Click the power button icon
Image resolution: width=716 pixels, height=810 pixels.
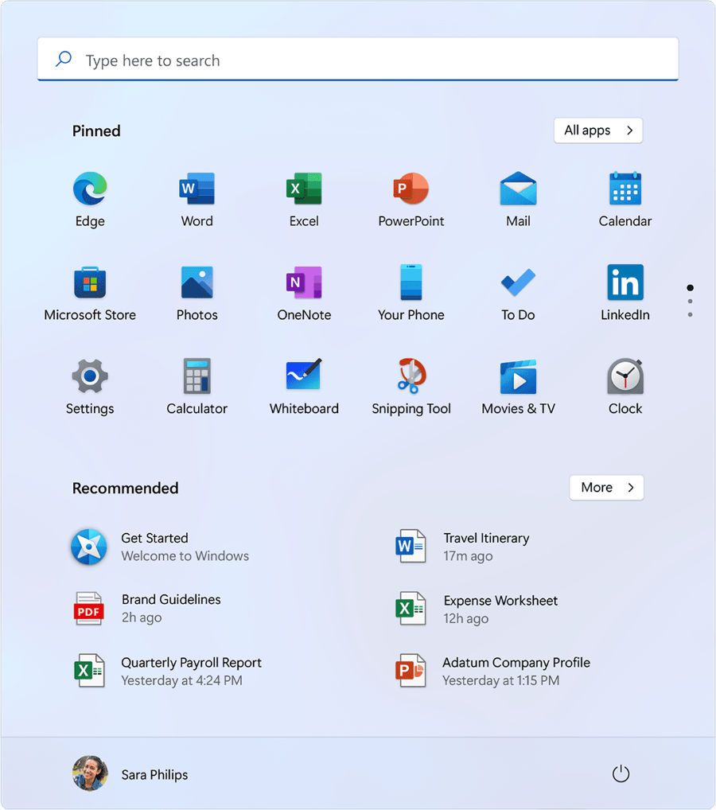[x=621, y=774]
